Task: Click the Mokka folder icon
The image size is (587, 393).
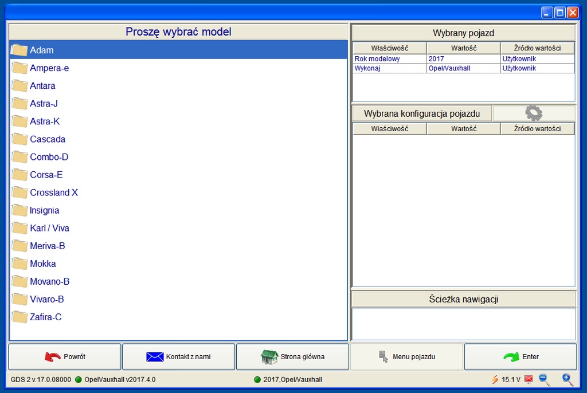Action: [x=19, y=264]
